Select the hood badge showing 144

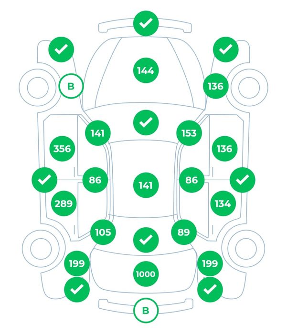click(x=145, y=71)
